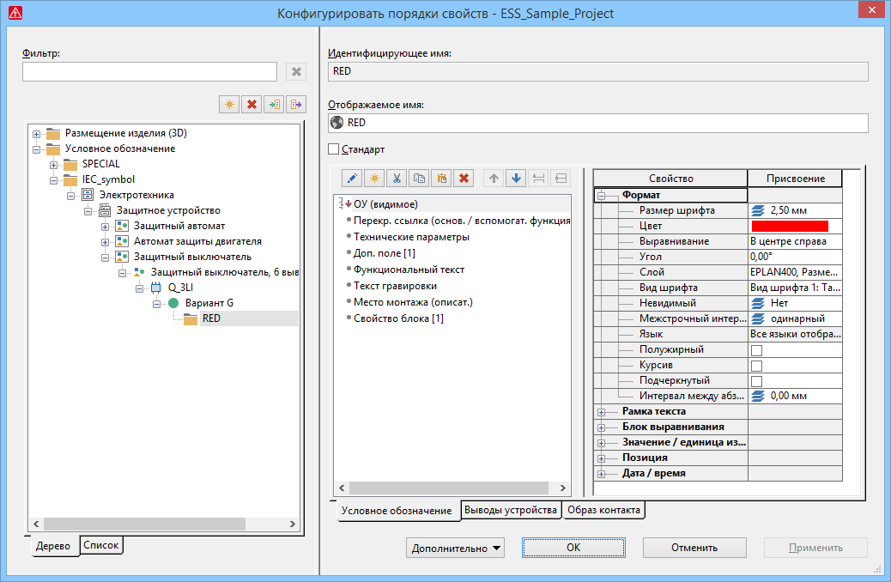
Task: Click the copy icon in property toolbar
Action: point(419,179)
